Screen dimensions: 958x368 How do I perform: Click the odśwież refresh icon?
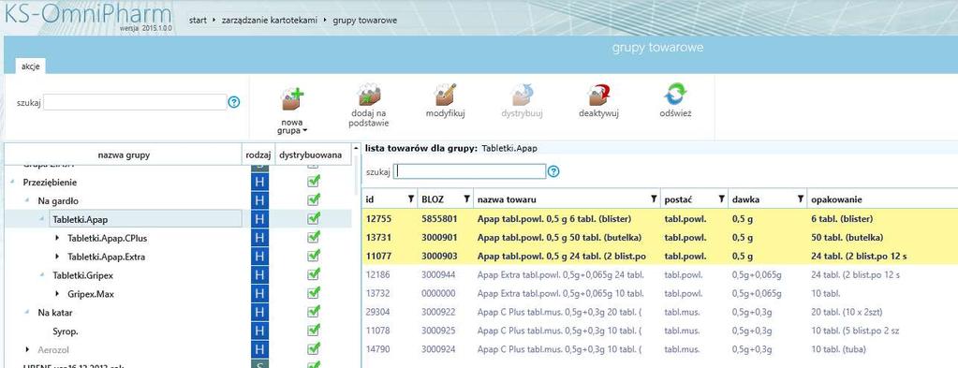point(675,95)
